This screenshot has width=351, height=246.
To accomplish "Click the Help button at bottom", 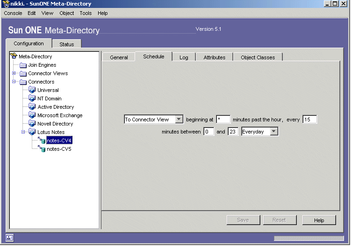I will [x=319, y=220].
